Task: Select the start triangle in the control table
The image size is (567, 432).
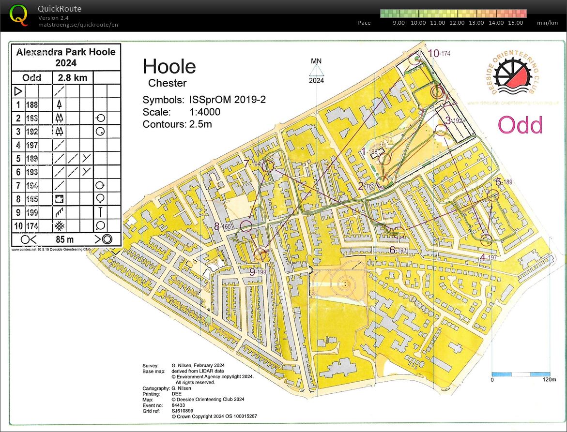Action: (x=18, y=91)
